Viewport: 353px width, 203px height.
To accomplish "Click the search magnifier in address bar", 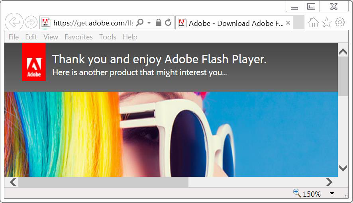I will pos(140,22).
